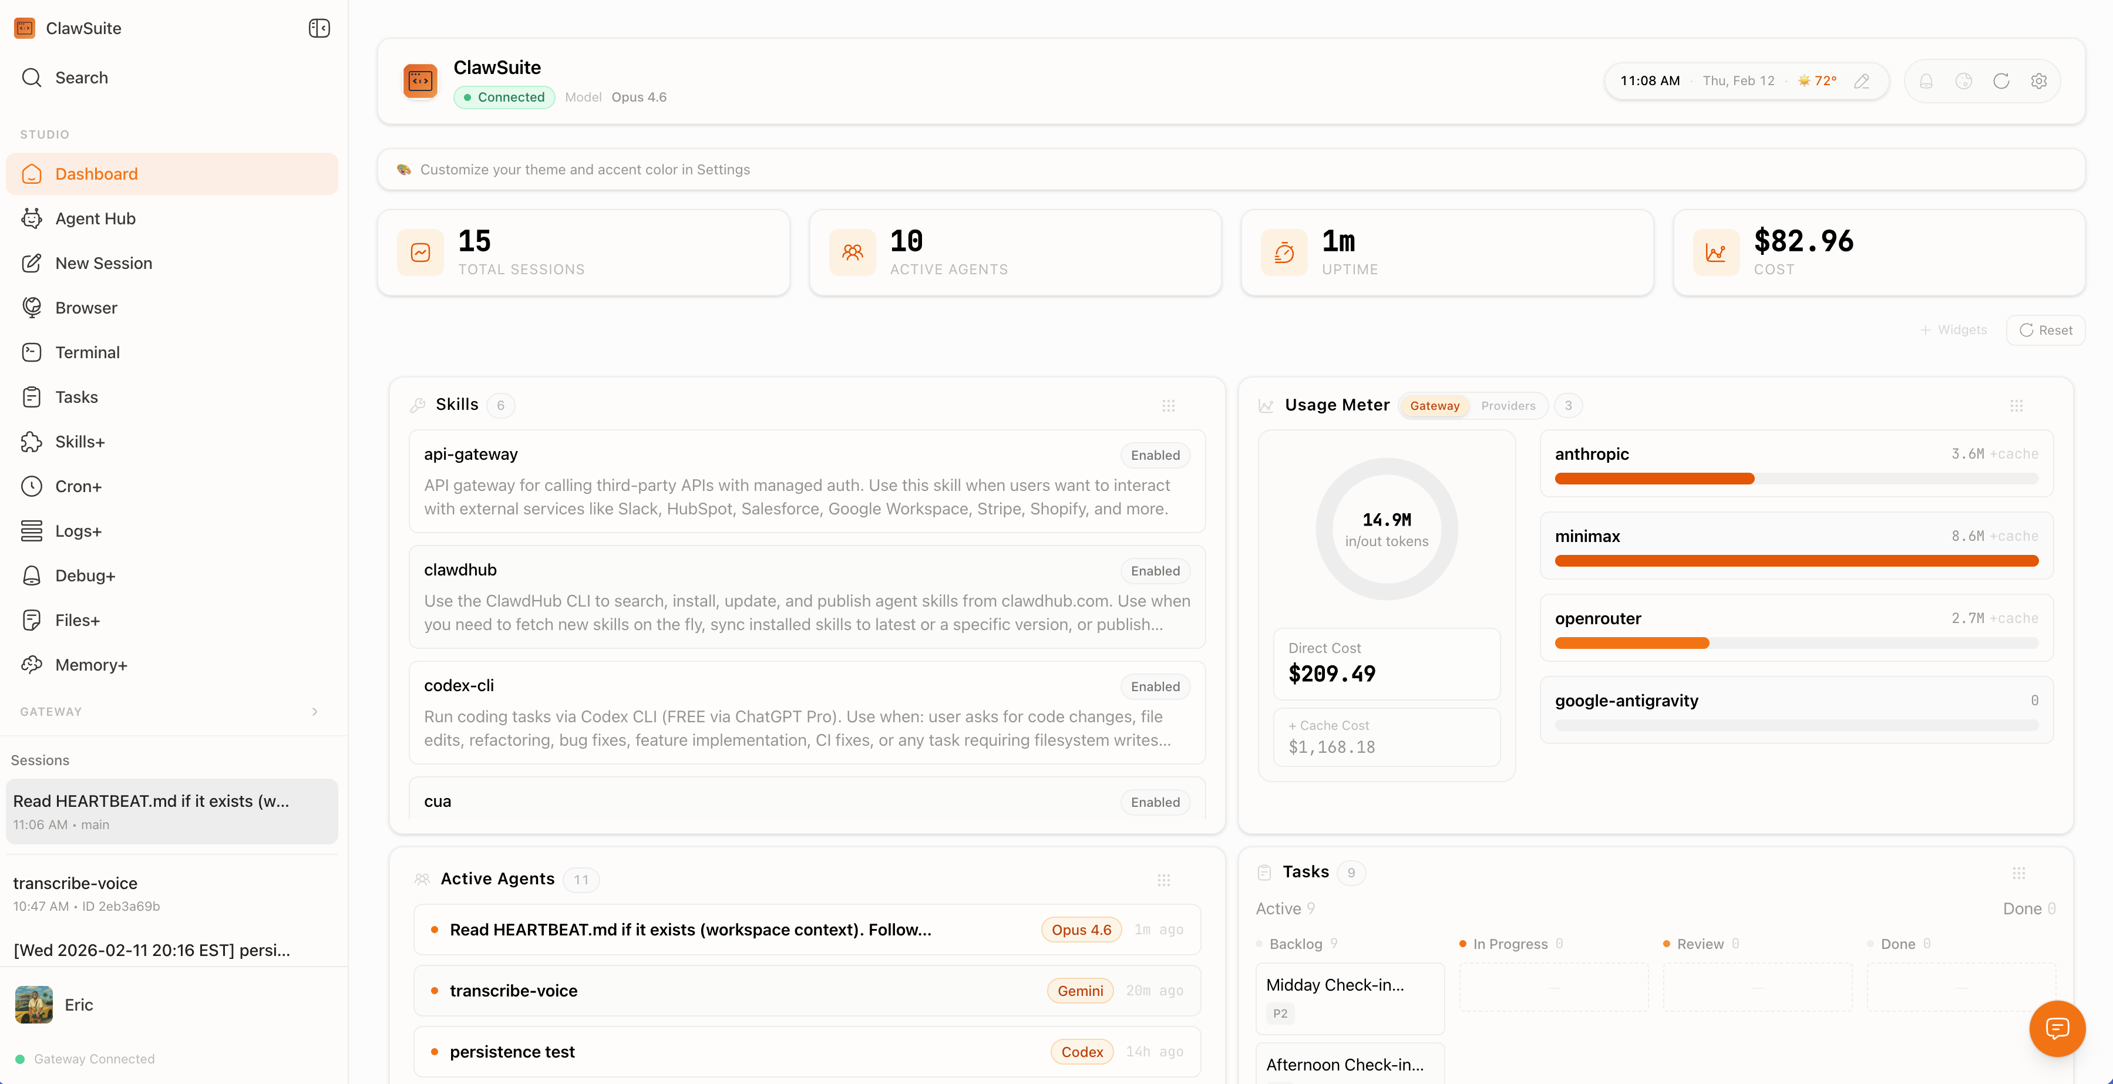The height and width of the screenshot is (1084, 2113).
Task: Click the moon theme icon in the header
Action: tap(1964, 81)
